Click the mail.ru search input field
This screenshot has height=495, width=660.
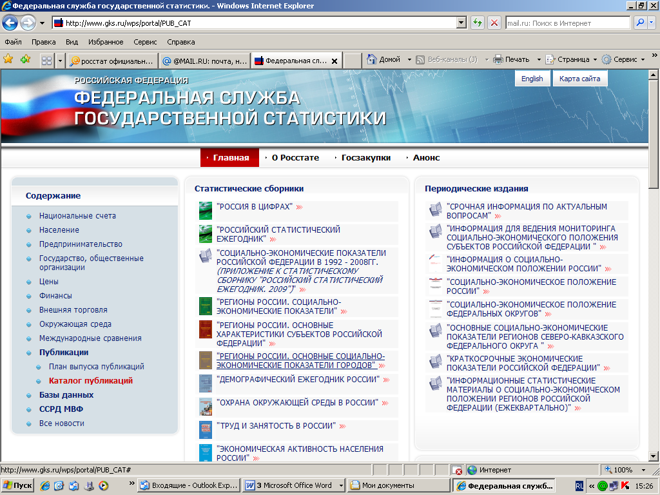(x=567, y=23)
